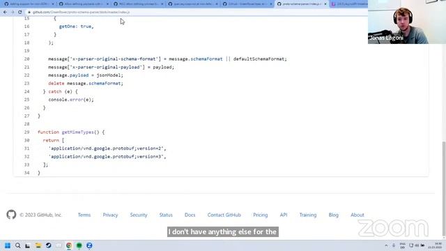The image size is (446, 251).
Task: Click the Chrome icon on the taskbar
Action: (x=69, y=245)
